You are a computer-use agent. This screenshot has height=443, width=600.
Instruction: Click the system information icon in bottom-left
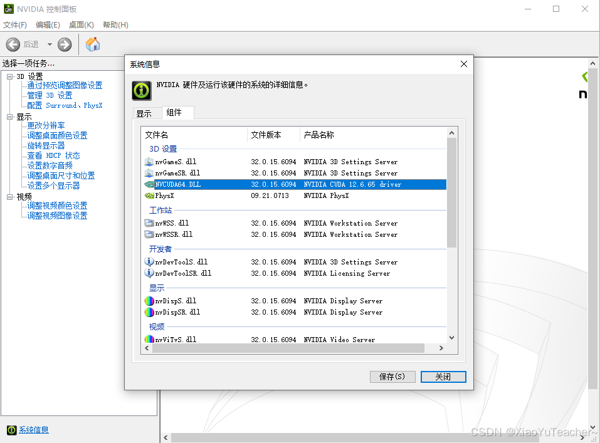(x=12, y=430)
